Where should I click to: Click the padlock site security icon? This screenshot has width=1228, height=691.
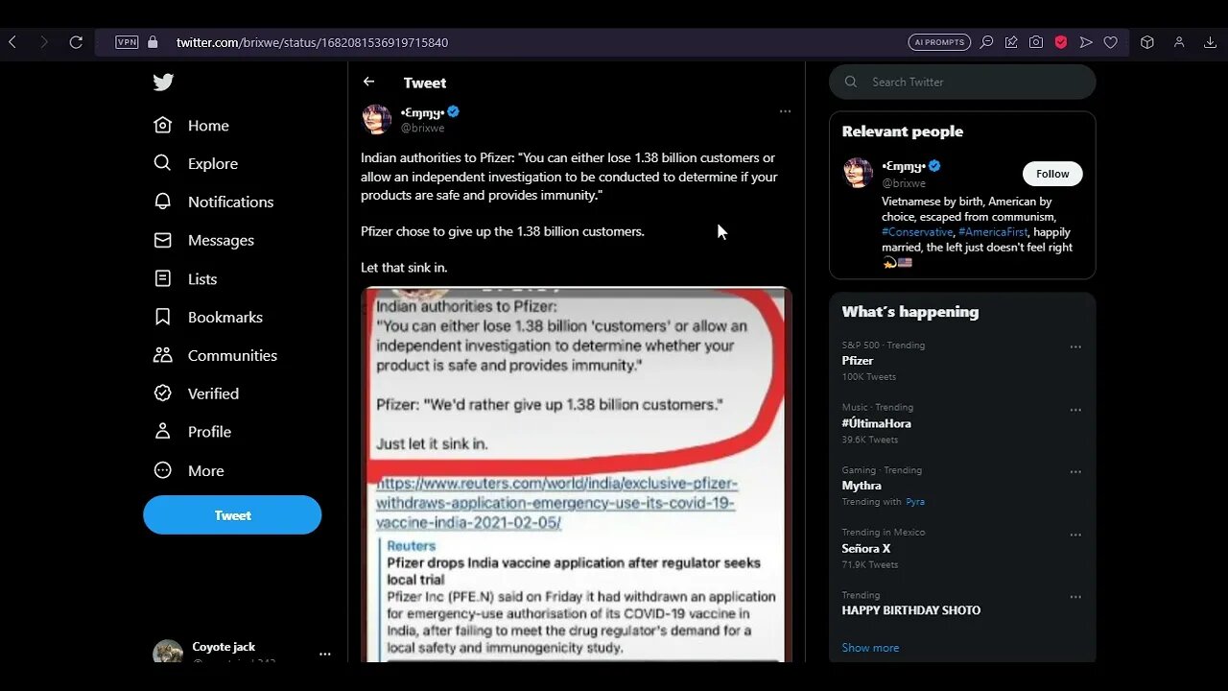pyautogui.click(x=153, y=42)
